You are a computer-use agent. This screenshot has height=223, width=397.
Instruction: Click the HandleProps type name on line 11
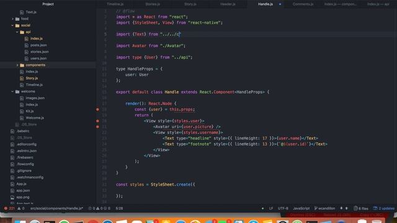coord(140,69)
